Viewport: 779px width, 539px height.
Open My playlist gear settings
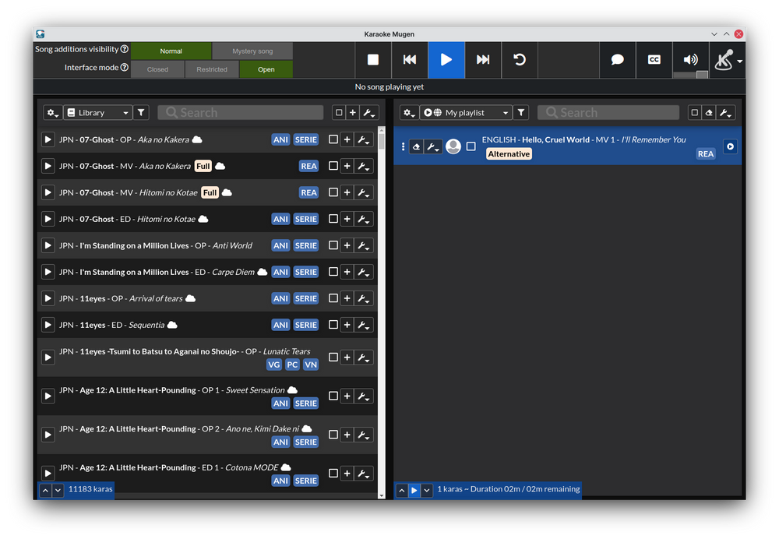410,113
